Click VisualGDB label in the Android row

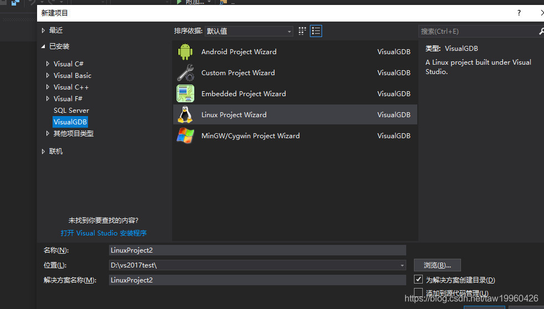tap(394, 51)
